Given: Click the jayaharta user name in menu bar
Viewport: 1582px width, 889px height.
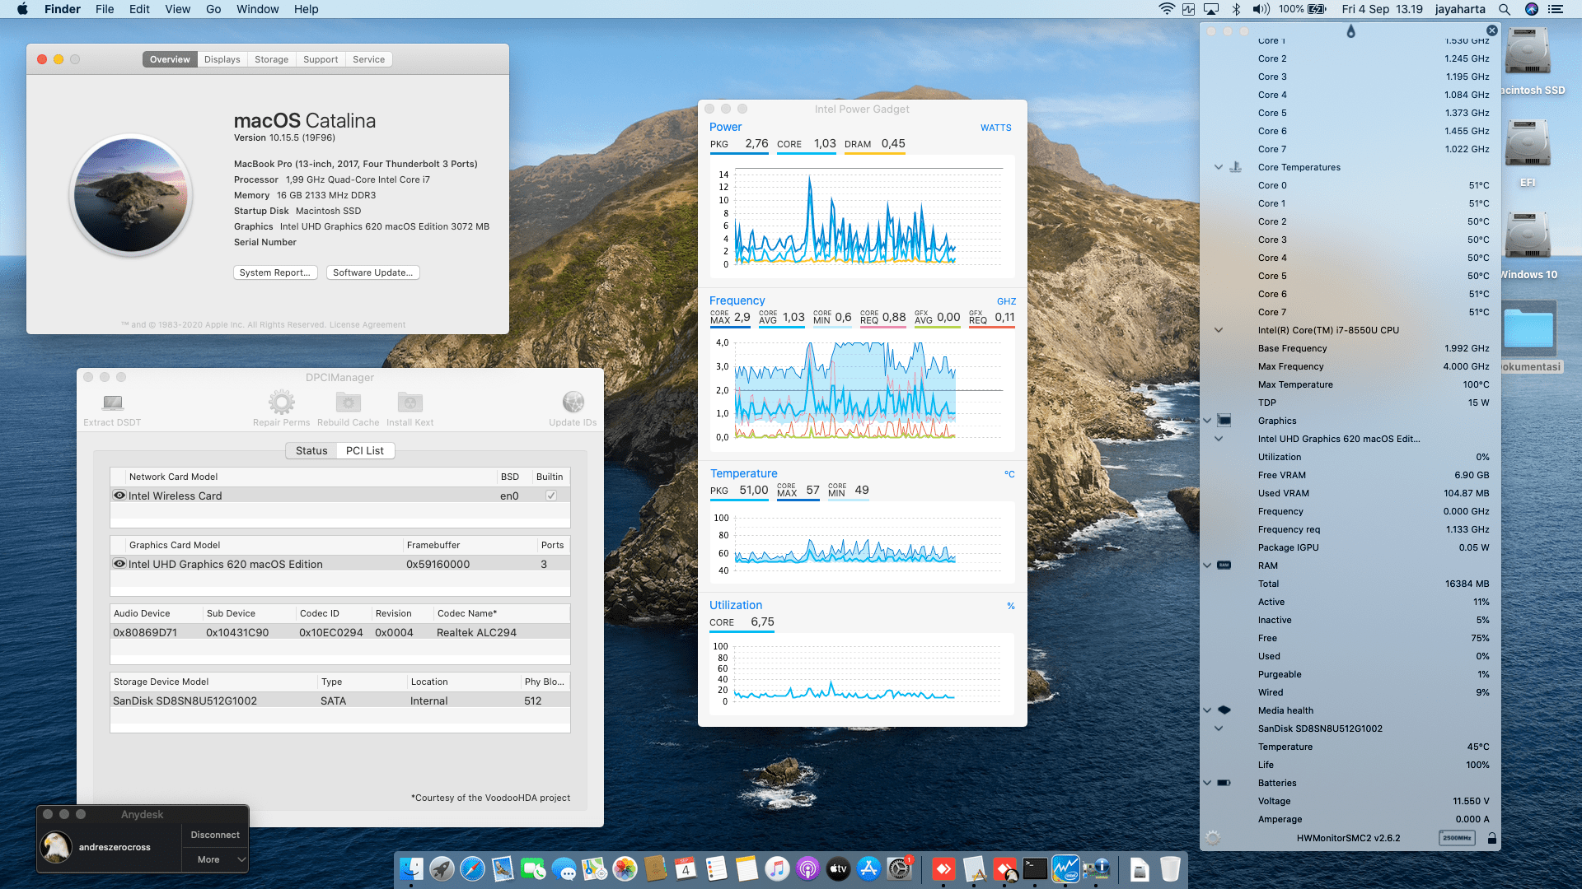Looking at the screenshot, I should 1460,9.
